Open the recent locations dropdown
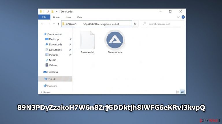Image resolution: width=222 pixels, height=124 pixels. (54, 24)
